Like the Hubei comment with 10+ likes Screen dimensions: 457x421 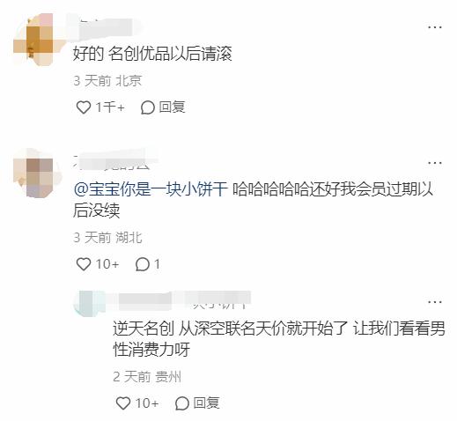(x=84, y=264)
